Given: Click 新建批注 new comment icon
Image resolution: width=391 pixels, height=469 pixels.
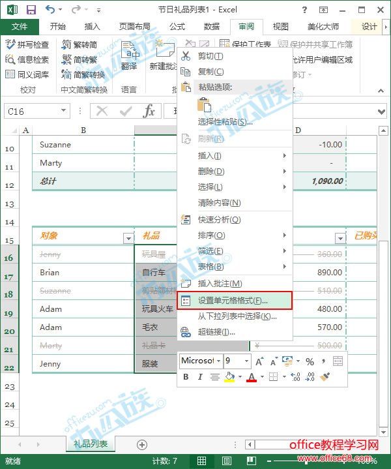Looking at the screenshot, I should (164, 55).
